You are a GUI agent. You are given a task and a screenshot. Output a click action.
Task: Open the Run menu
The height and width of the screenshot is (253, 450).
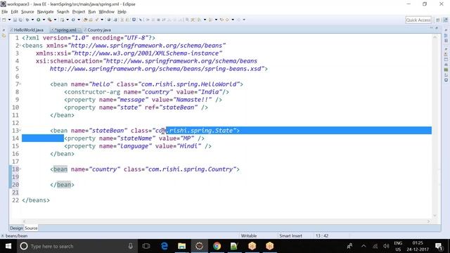(92, 12)
